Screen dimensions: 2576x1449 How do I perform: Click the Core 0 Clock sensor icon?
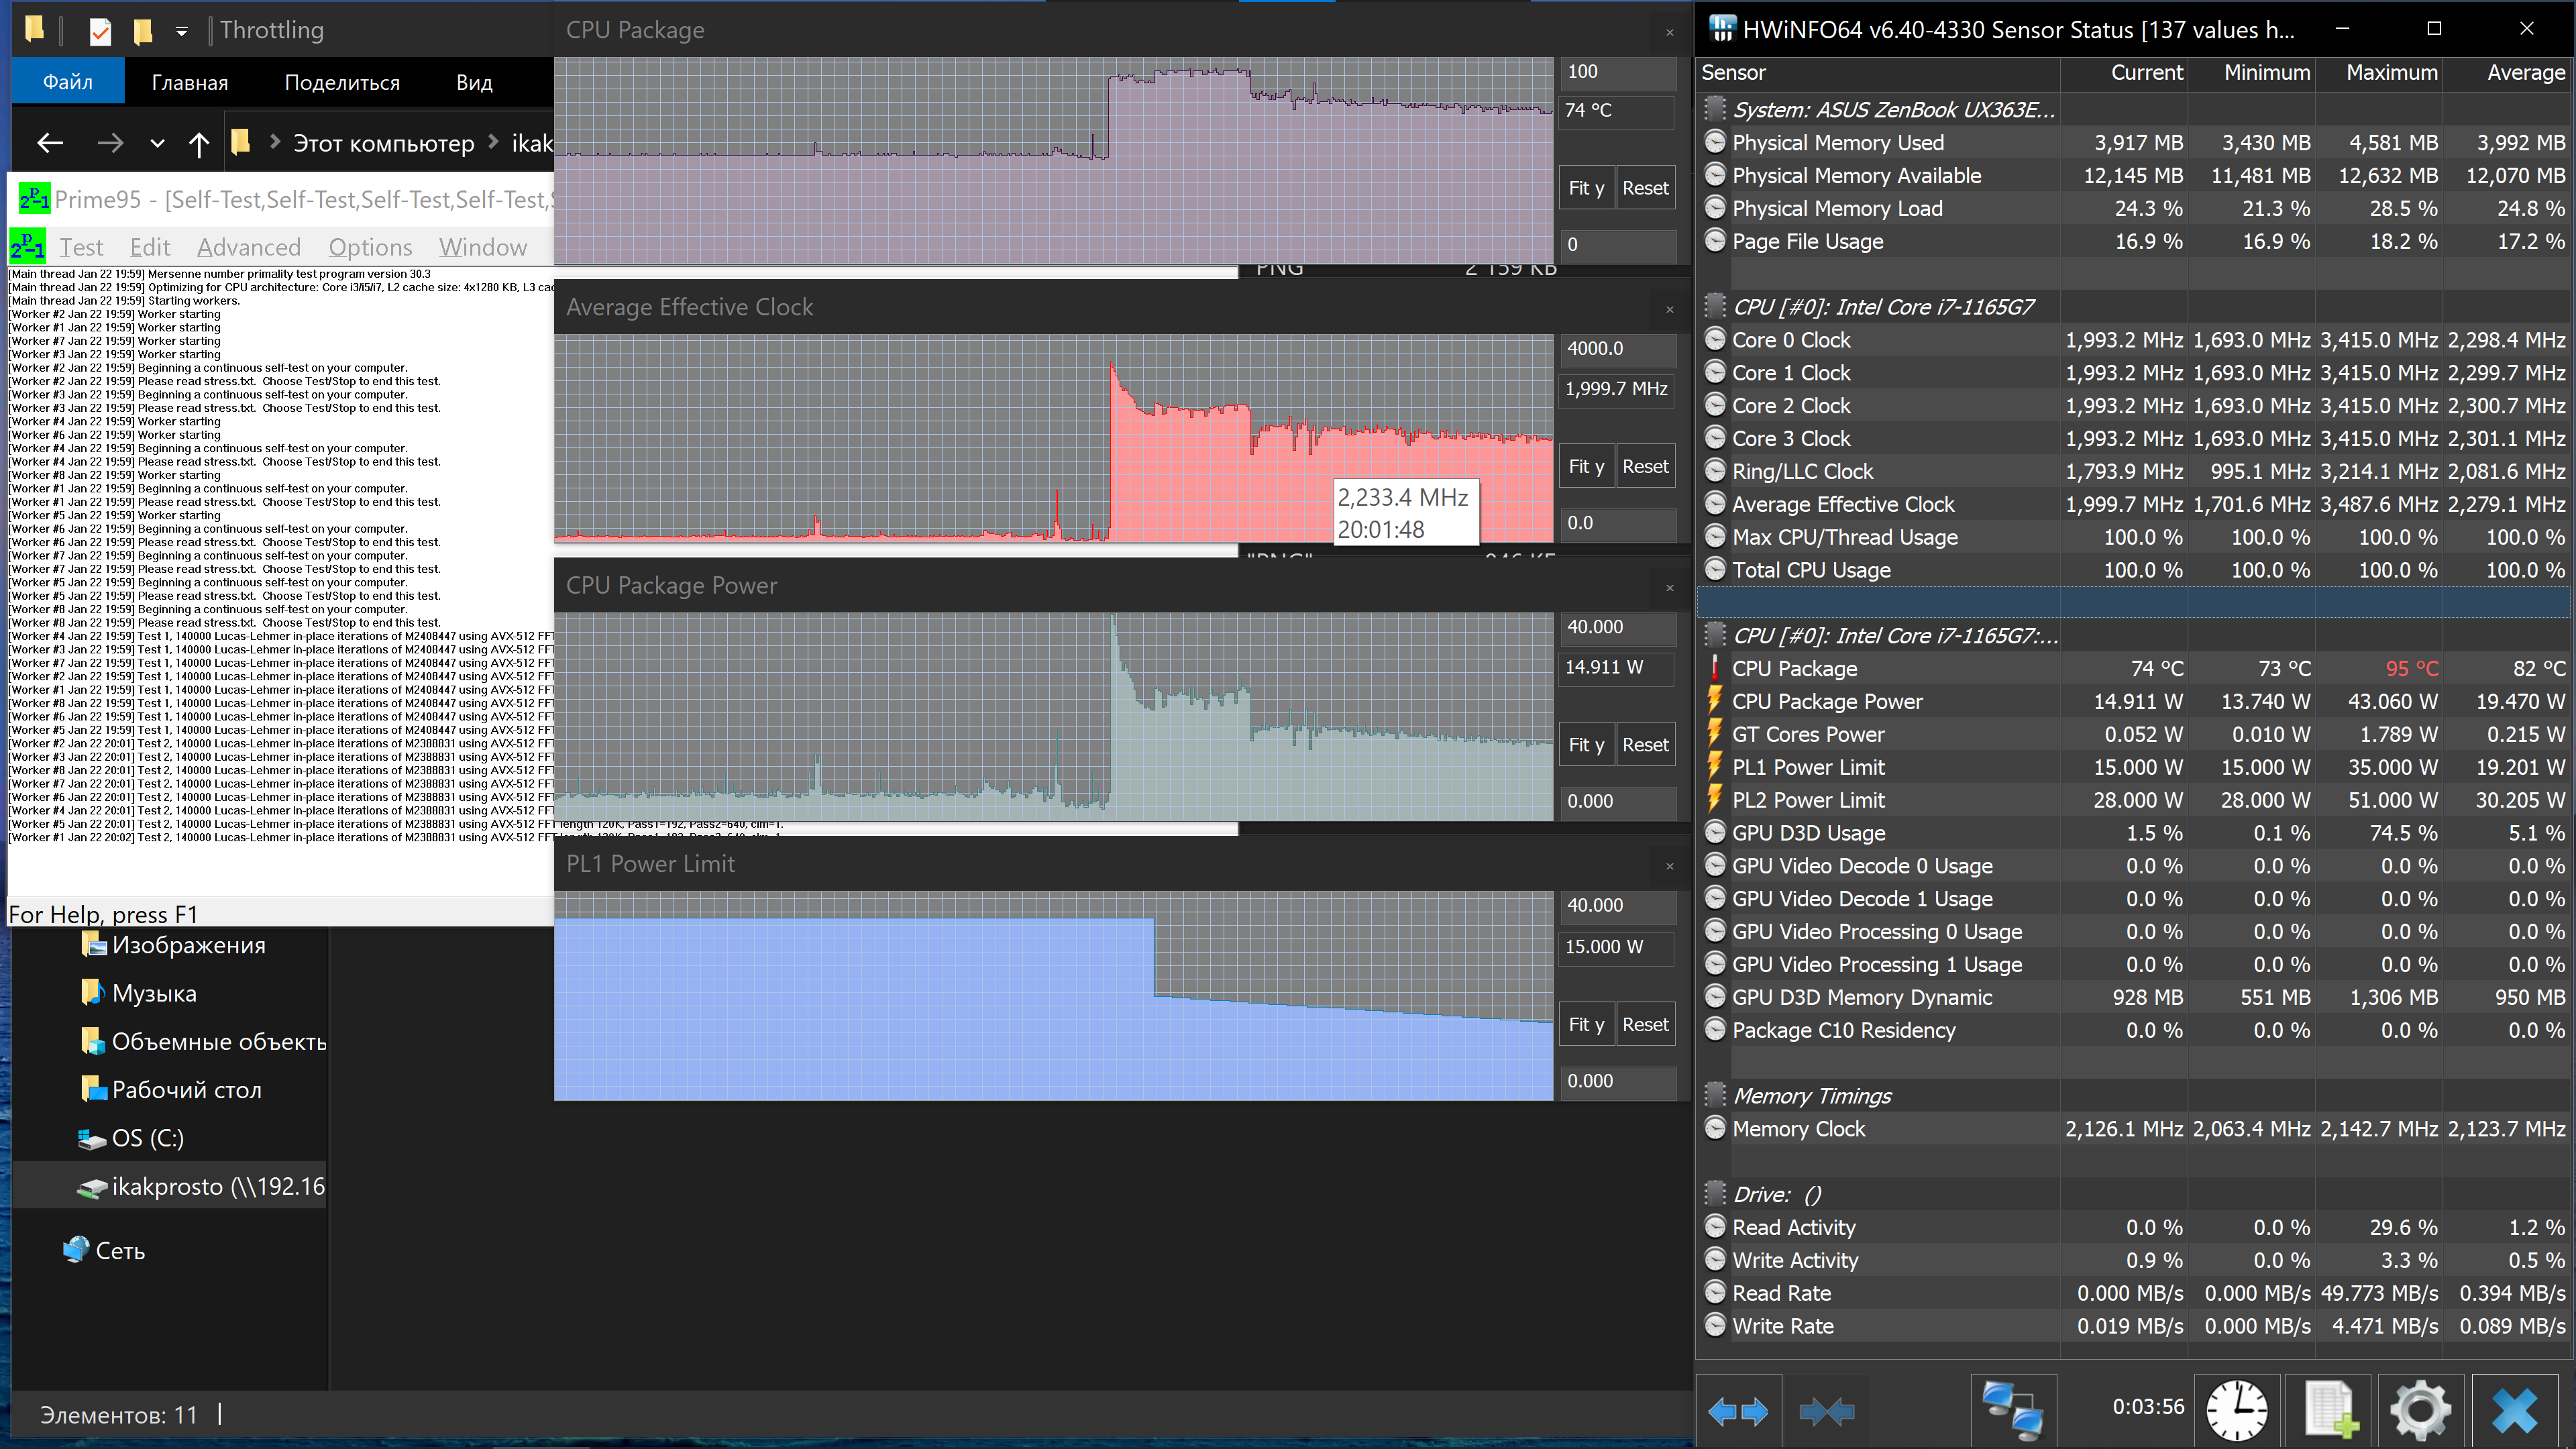pos(1715,339)
